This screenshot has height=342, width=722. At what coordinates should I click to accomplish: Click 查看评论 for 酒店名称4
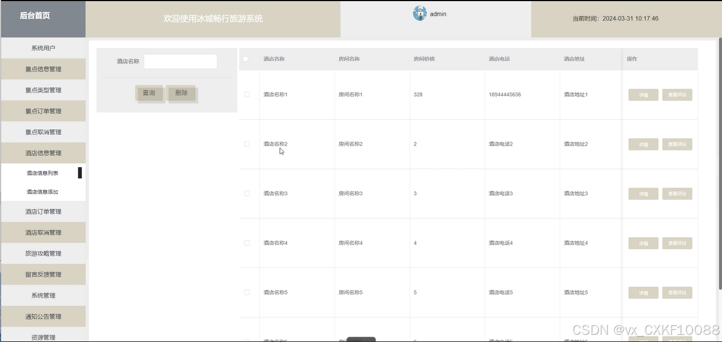coord(677,243)
